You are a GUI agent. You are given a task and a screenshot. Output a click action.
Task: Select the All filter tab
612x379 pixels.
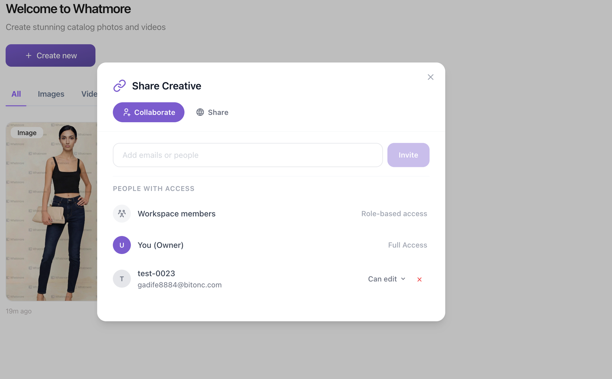pos(16,94)
